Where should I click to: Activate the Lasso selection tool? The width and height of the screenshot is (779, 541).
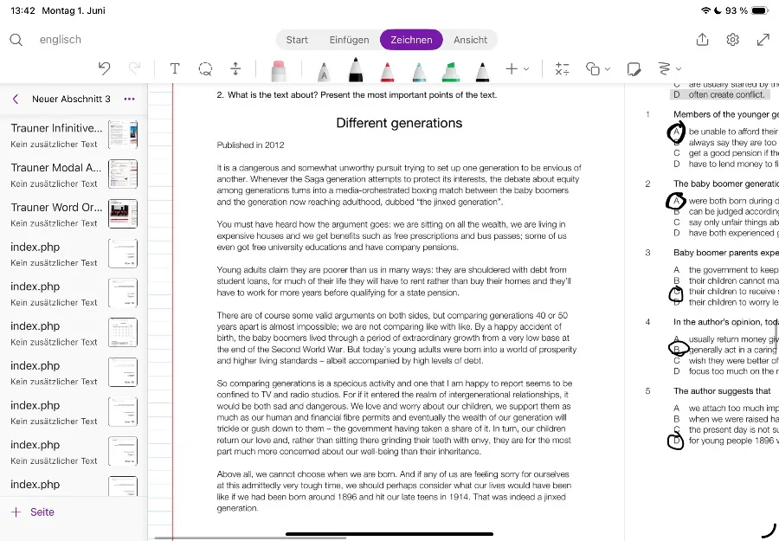205,68
